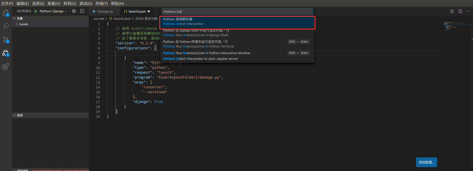Image resolution: width=473 pixels, height=171 pixels.
Task: Open the 编辑(E) menu
Action: coord(23,4)
